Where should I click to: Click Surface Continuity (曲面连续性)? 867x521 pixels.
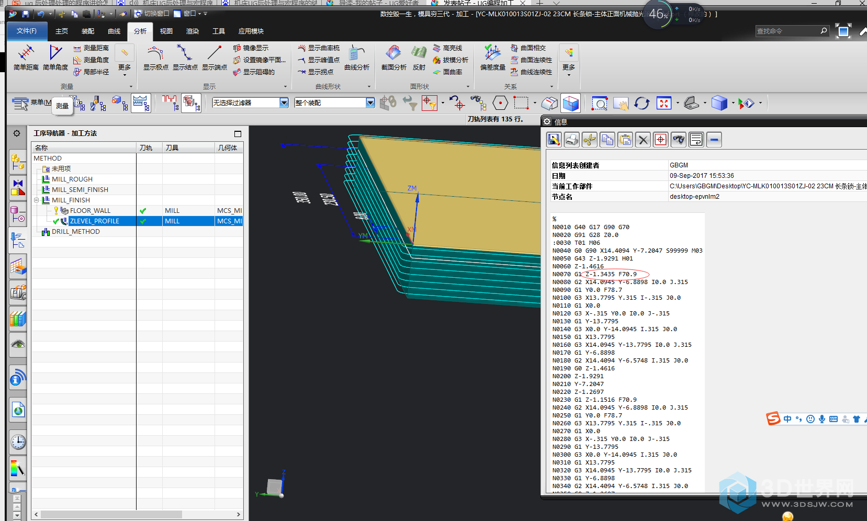click(532, 60)
